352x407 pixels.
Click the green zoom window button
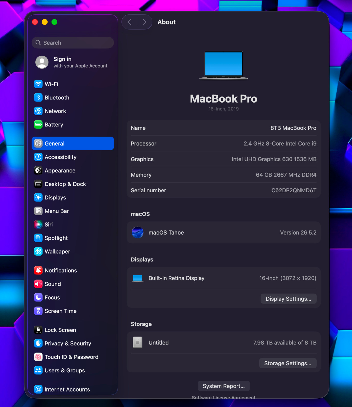tap(54, 22)
